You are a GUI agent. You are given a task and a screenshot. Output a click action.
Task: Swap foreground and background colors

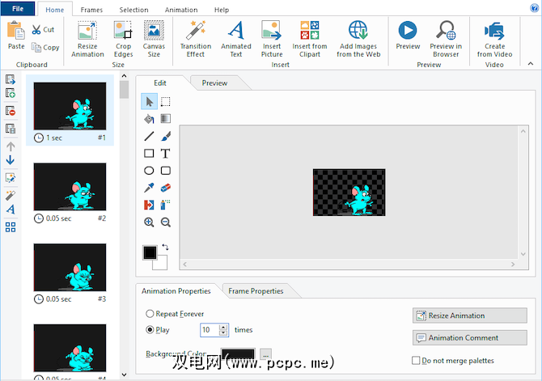(165, 248)
